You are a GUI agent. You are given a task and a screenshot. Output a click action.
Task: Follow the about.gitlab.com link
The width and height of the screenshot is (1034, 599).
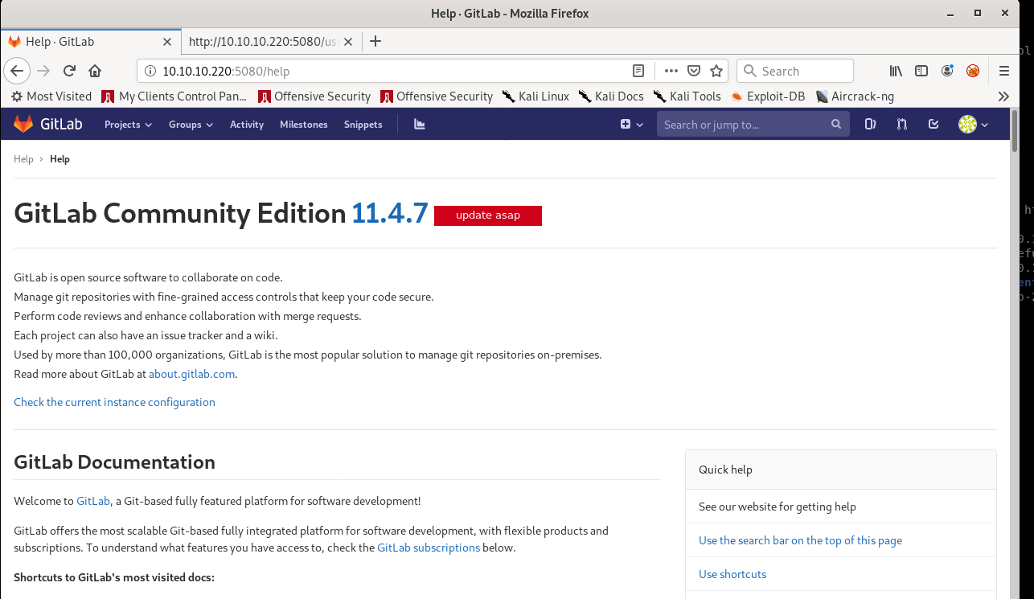(192, 374)
